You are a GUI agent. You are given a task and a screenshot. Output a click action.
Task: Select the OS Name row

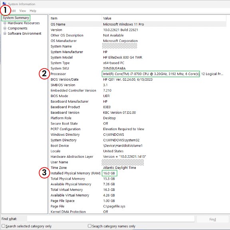[x=138, y=24]
